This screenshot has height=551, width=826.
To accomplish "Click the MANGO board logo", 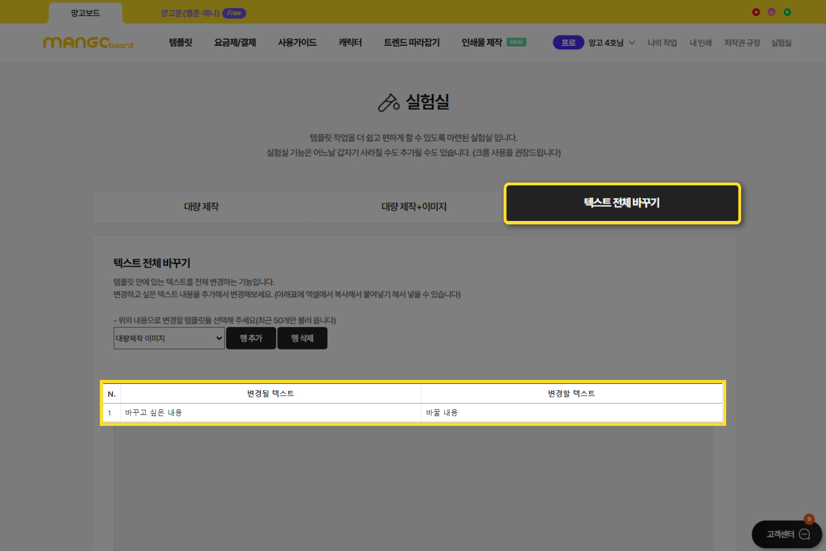I will (x=88, y=43).
